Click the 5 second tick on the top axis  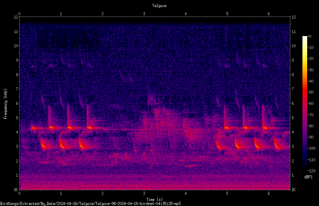(227, 14)
